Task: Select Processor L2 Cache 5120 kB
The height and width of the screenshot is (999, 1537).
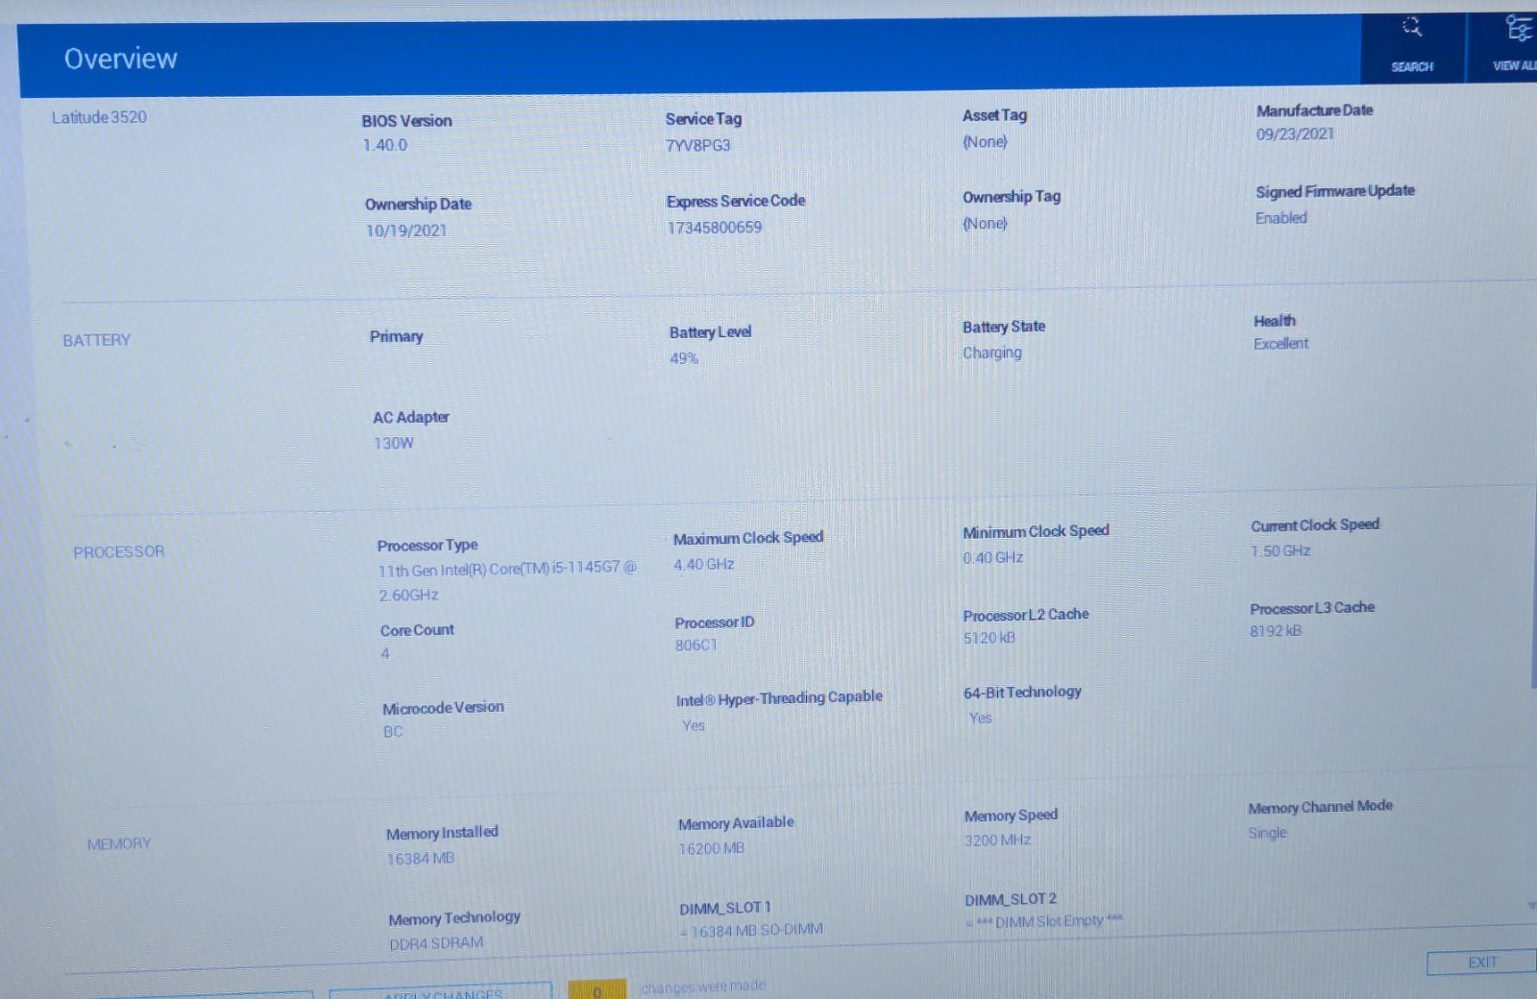Action: (989, 638)
